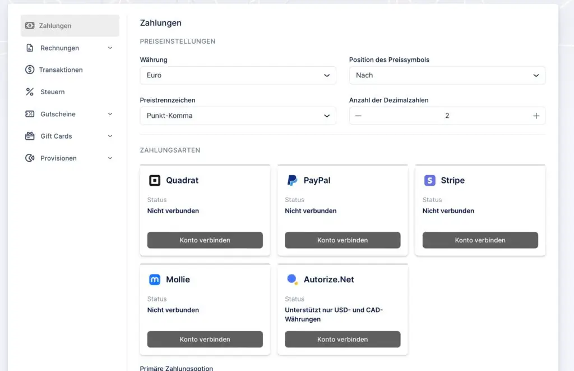This screenshot has height=371, width=574.
Task: Click the Steuern percent icon
Action: click(x=30, y=91)
